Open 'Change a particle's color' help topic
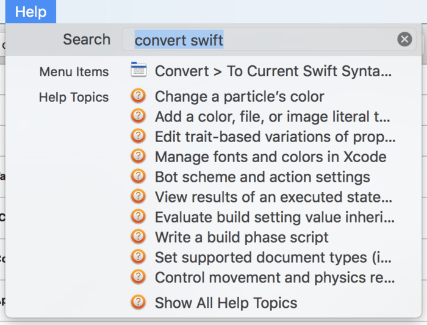This screenshot has height=325, width=427. [239, 97]
